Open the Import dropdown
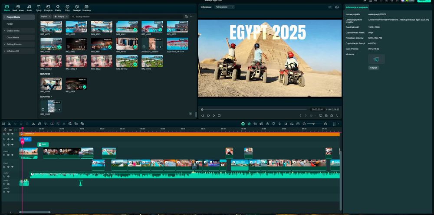 [x=46, y=16]
